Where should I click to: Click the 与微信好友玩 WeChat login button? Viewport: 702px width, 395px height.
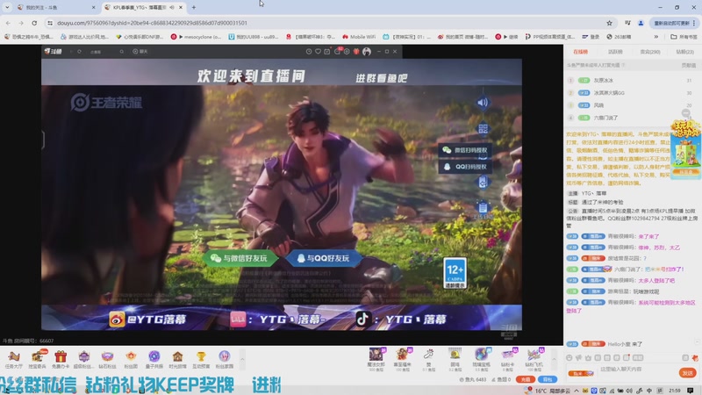point(240,258)
